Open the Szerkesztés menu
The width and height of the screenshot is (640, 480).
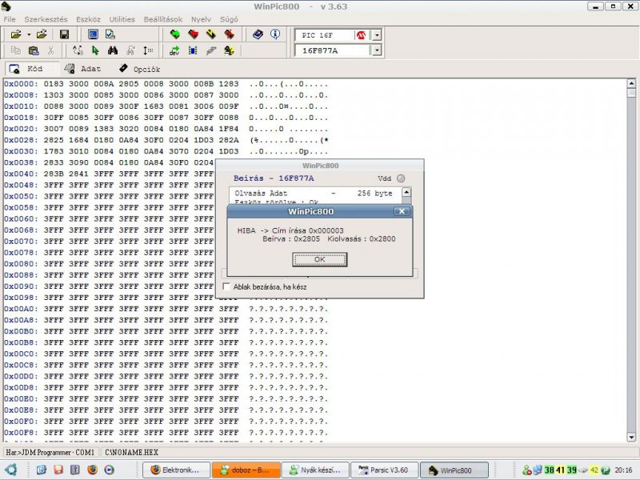click(x=46, y=19)
